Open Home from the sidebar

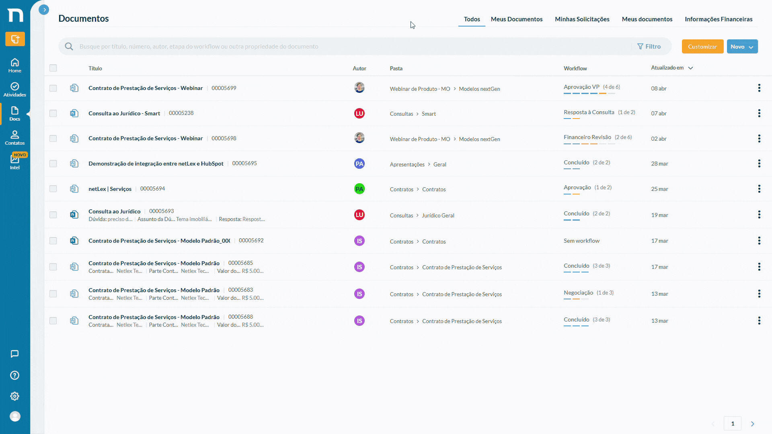coord(15,66)
